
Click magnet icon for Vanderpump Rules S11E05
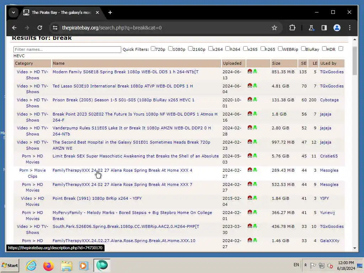point(250,128)
